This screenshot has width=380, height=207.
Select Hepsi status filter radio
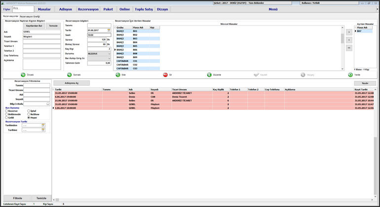pyautogui.click(x=29, y=118)
